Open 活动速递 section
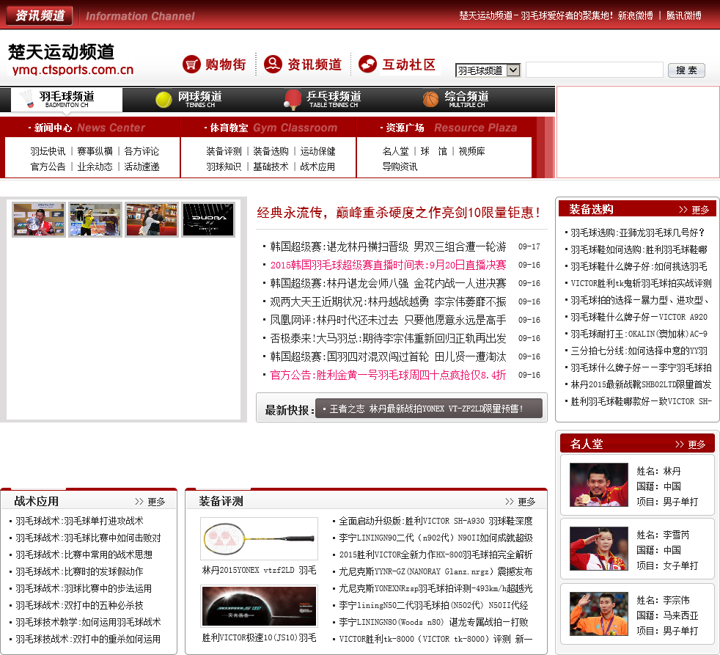This screenshot has height=655, width=720. (142, 167)
